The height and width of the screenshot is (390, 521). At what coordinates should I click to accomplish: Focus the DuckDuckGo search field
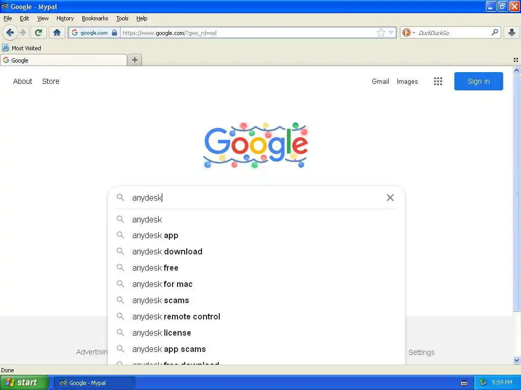(453, 32)
